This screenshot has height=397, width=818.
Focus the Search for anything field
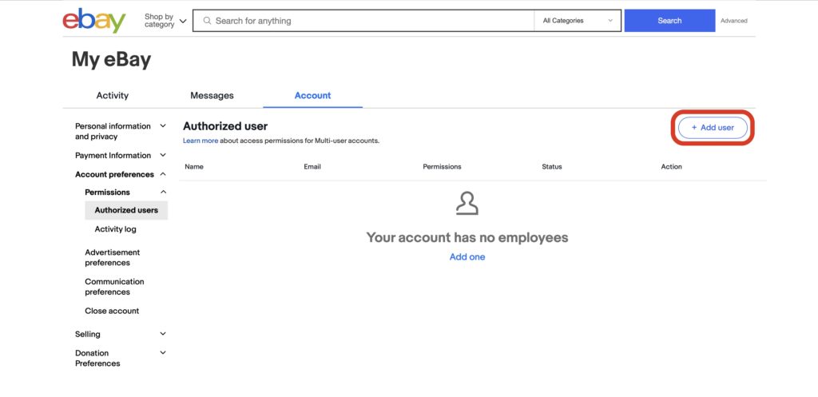tap(363, 21)
